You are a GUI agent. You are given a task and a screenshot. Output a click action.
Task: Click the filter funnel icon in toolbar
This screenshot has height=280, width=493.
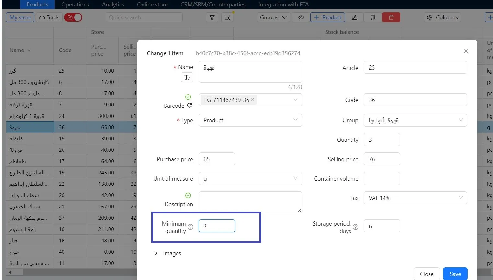click(212, 17)
